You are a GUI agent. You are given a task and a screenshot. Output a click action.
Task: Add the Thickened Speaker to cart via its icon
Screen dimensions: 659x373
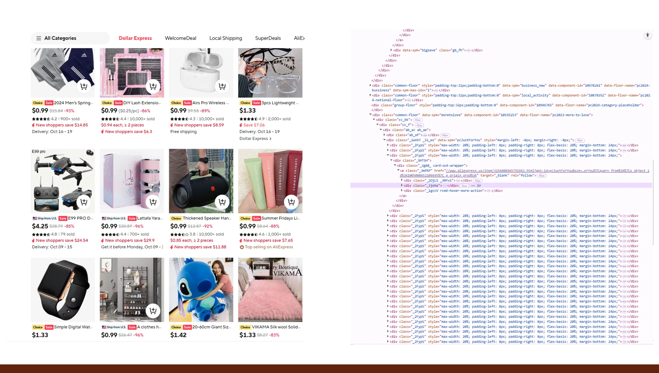point(222,202)
